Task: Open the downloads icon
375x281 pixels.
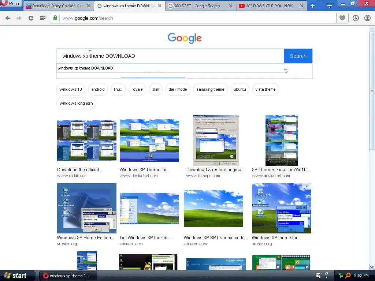Action: (x=356, y=18)
